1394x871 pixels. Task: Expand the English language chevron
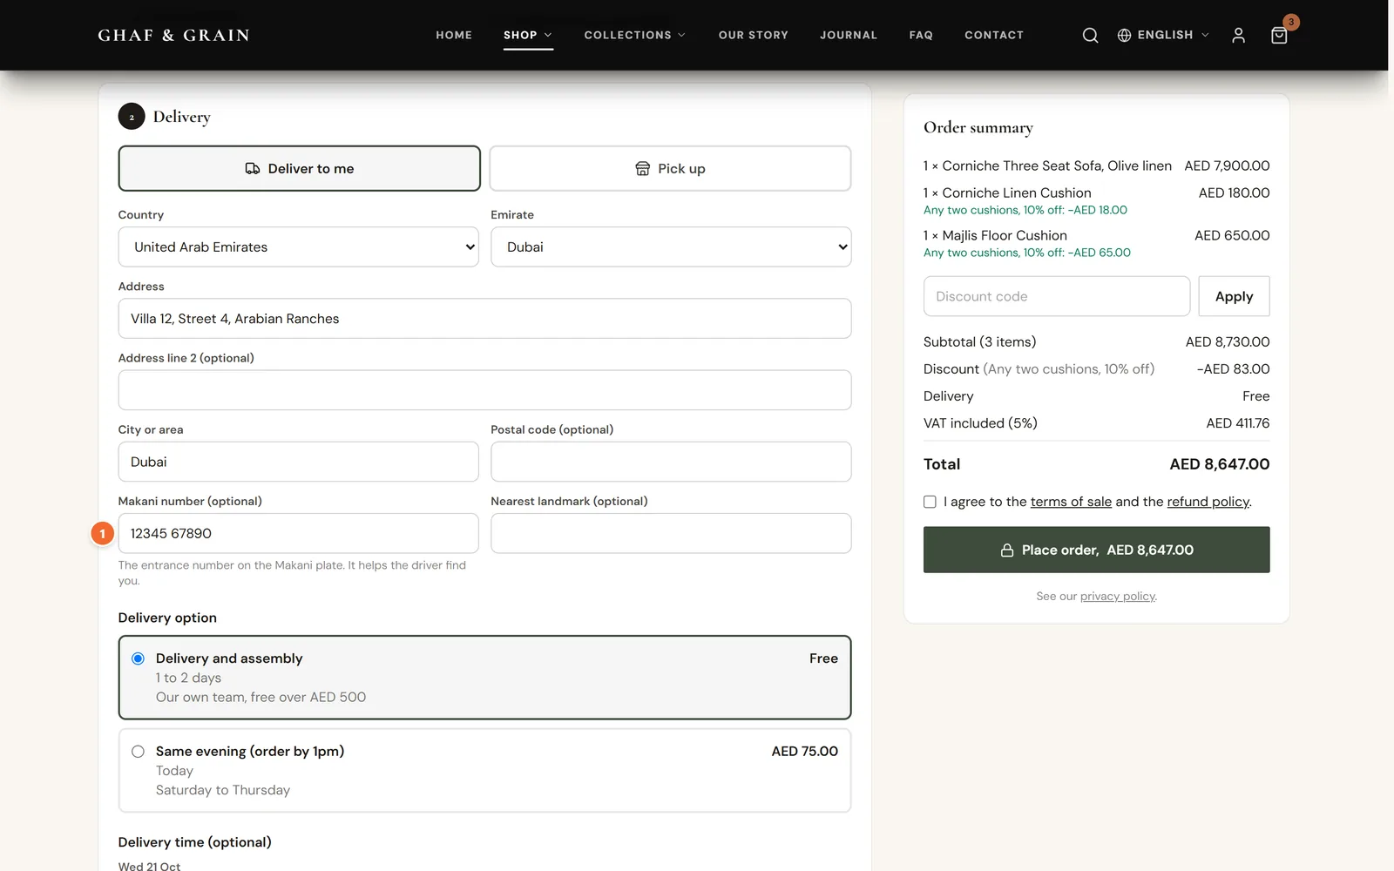click(1205, 35)
